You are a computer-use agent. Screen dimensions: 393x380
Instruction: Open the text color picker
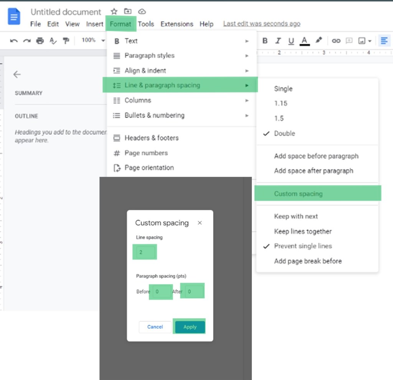(305, 41)
